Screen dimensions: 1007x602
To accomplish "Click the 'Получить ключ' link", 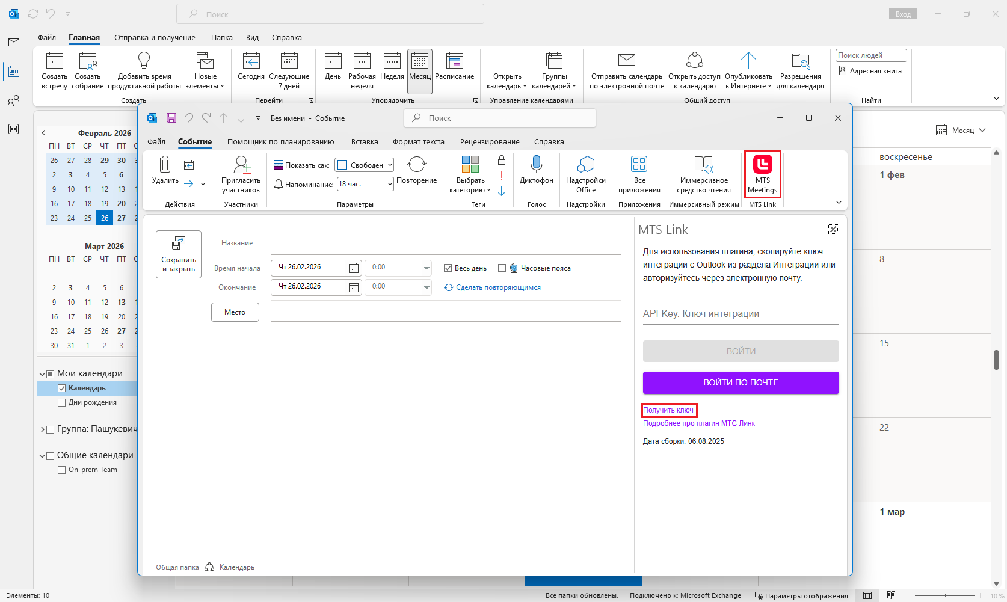I will (x=668, y=410).
